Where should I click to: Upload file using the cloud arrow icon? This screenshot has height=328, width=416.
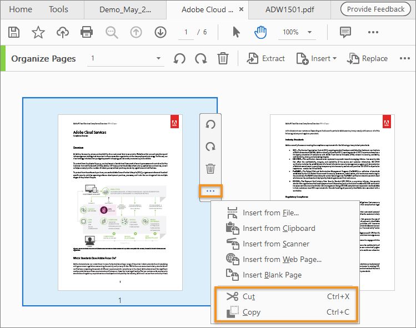coord(63,32)
